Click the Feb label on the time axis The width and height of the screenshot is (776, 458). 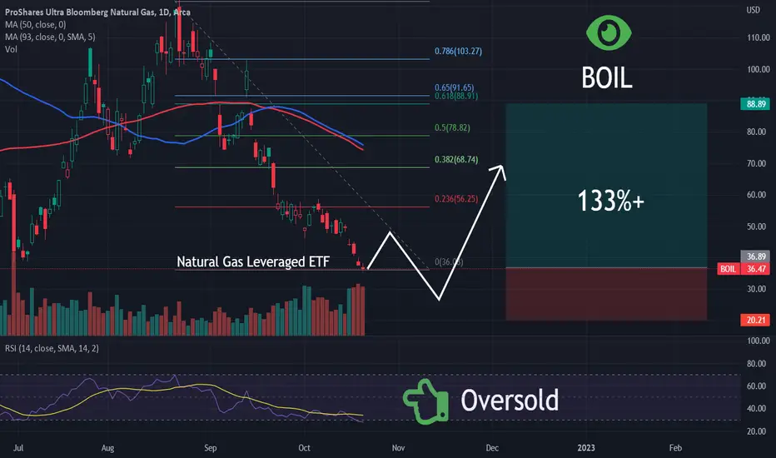click(x=675, y=448)
